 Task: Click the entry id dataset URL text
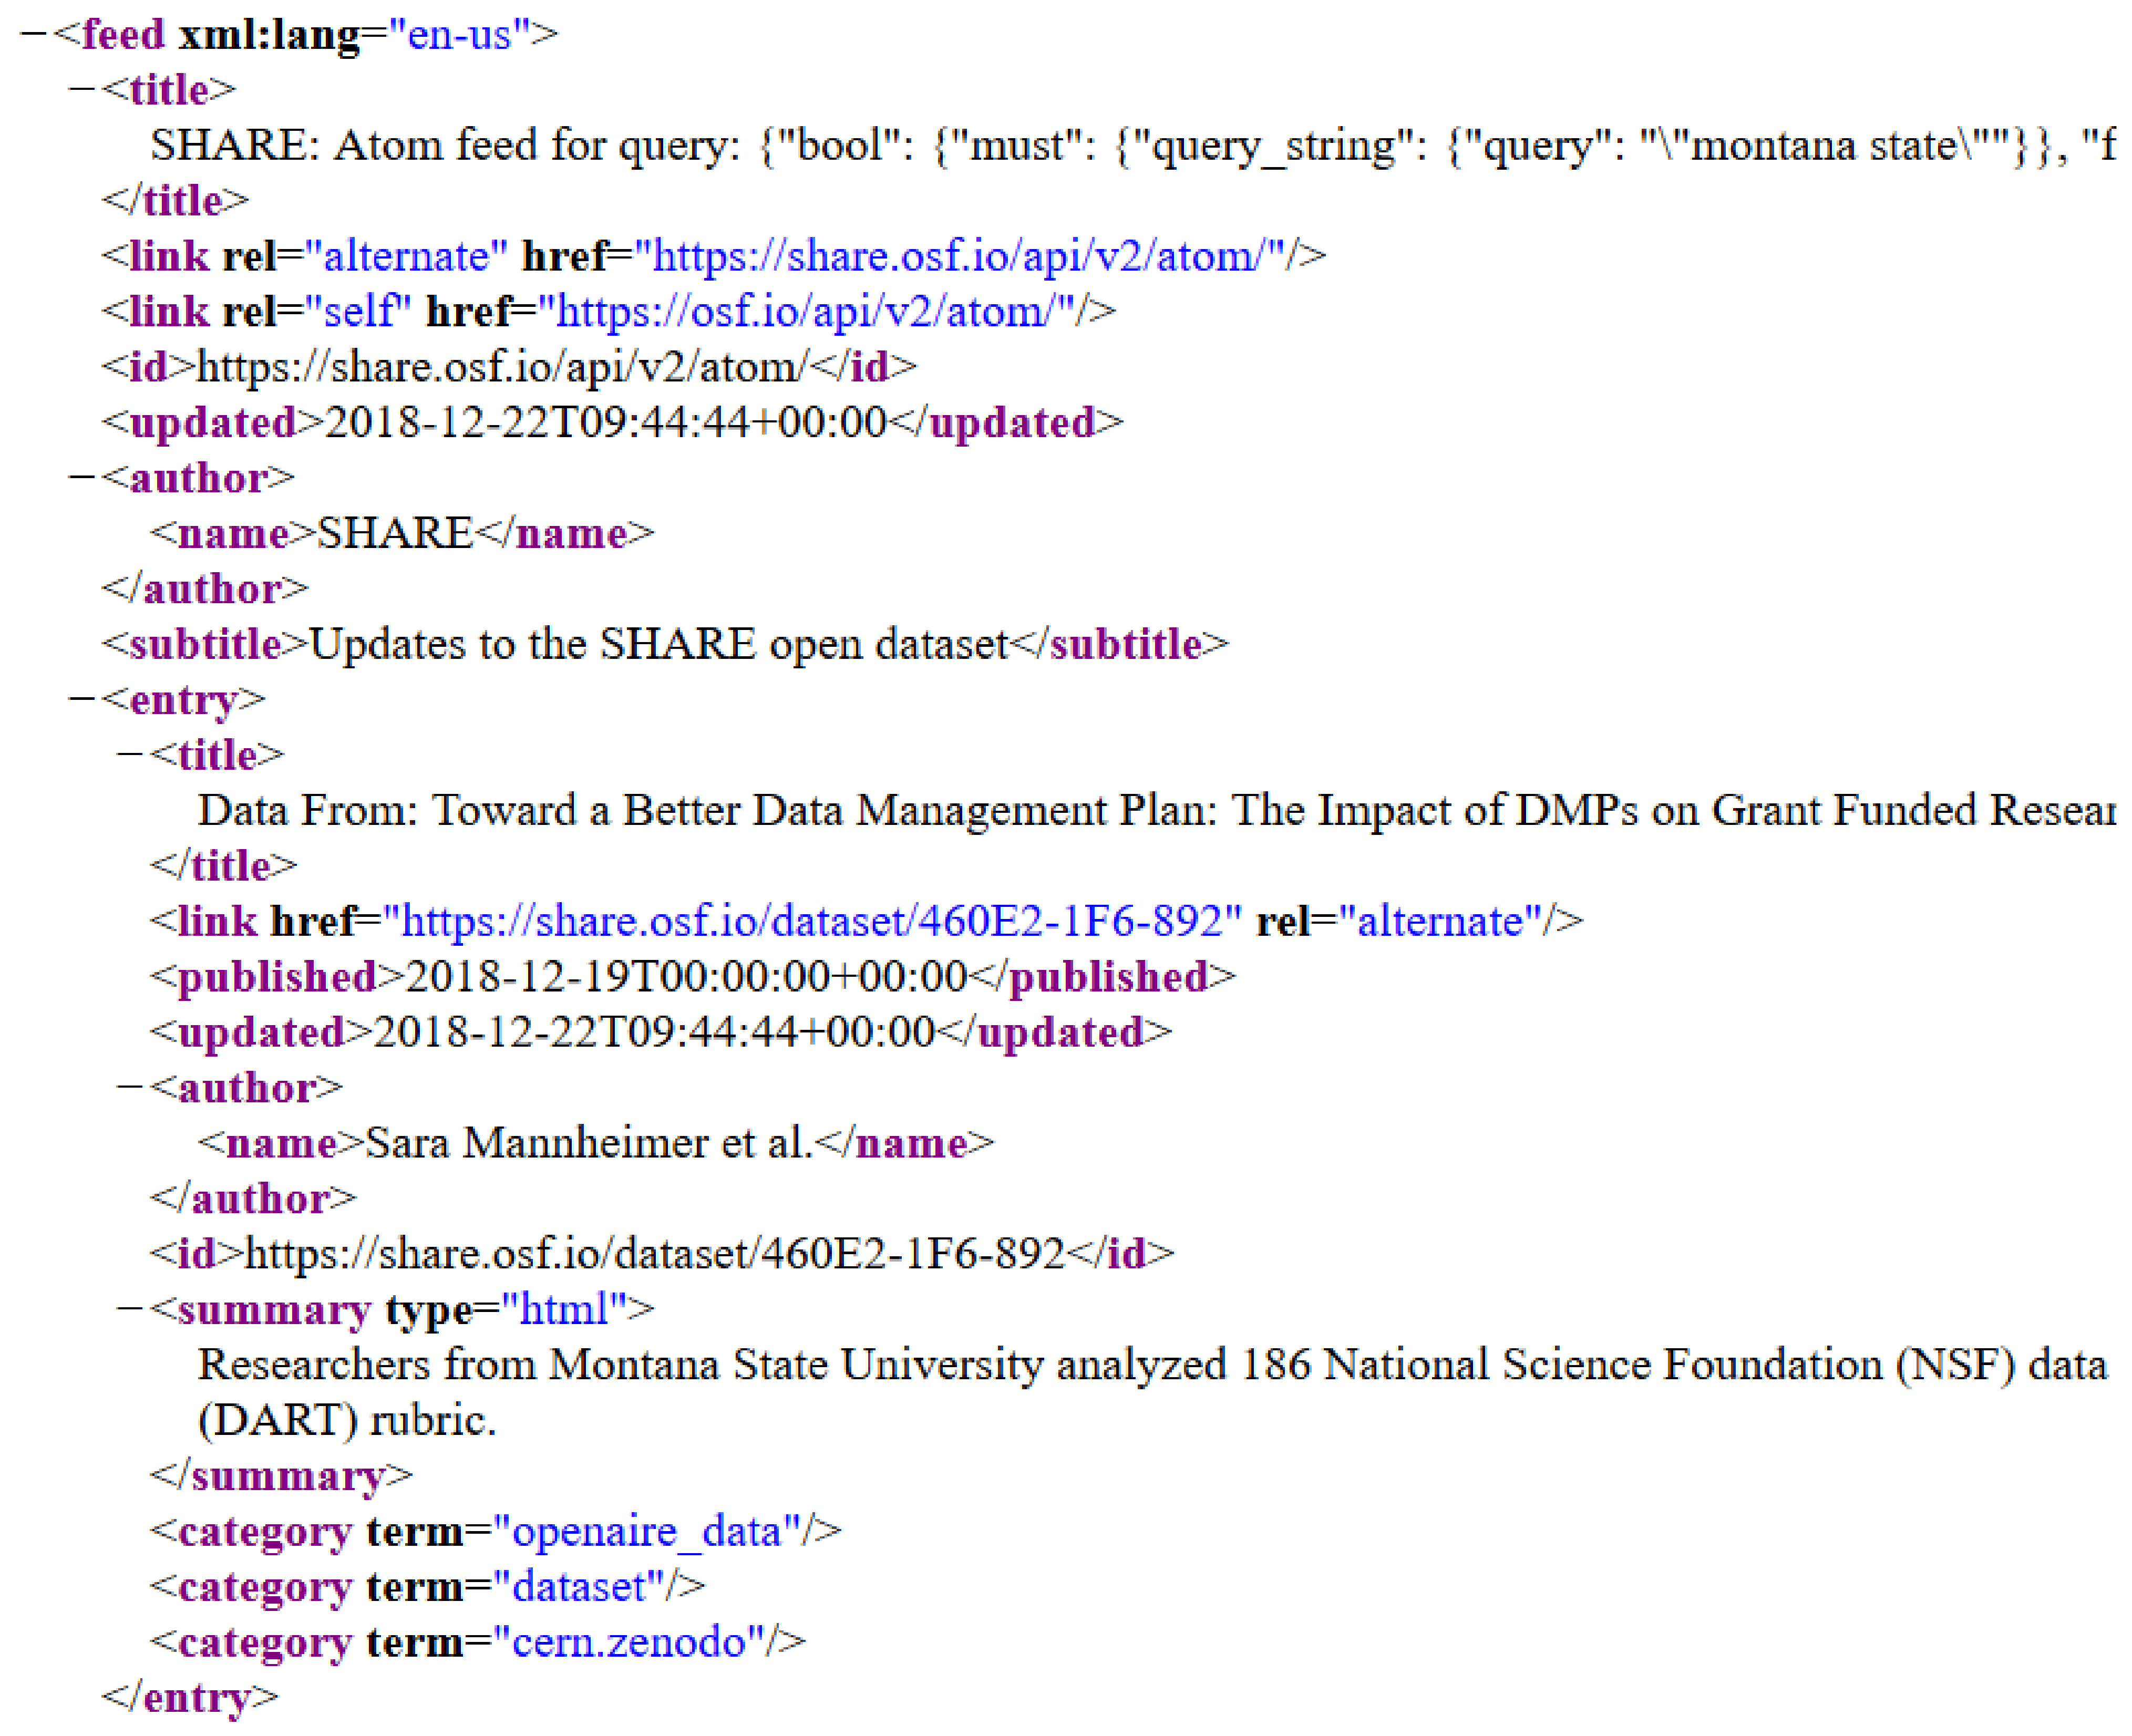coord(654,1253)
